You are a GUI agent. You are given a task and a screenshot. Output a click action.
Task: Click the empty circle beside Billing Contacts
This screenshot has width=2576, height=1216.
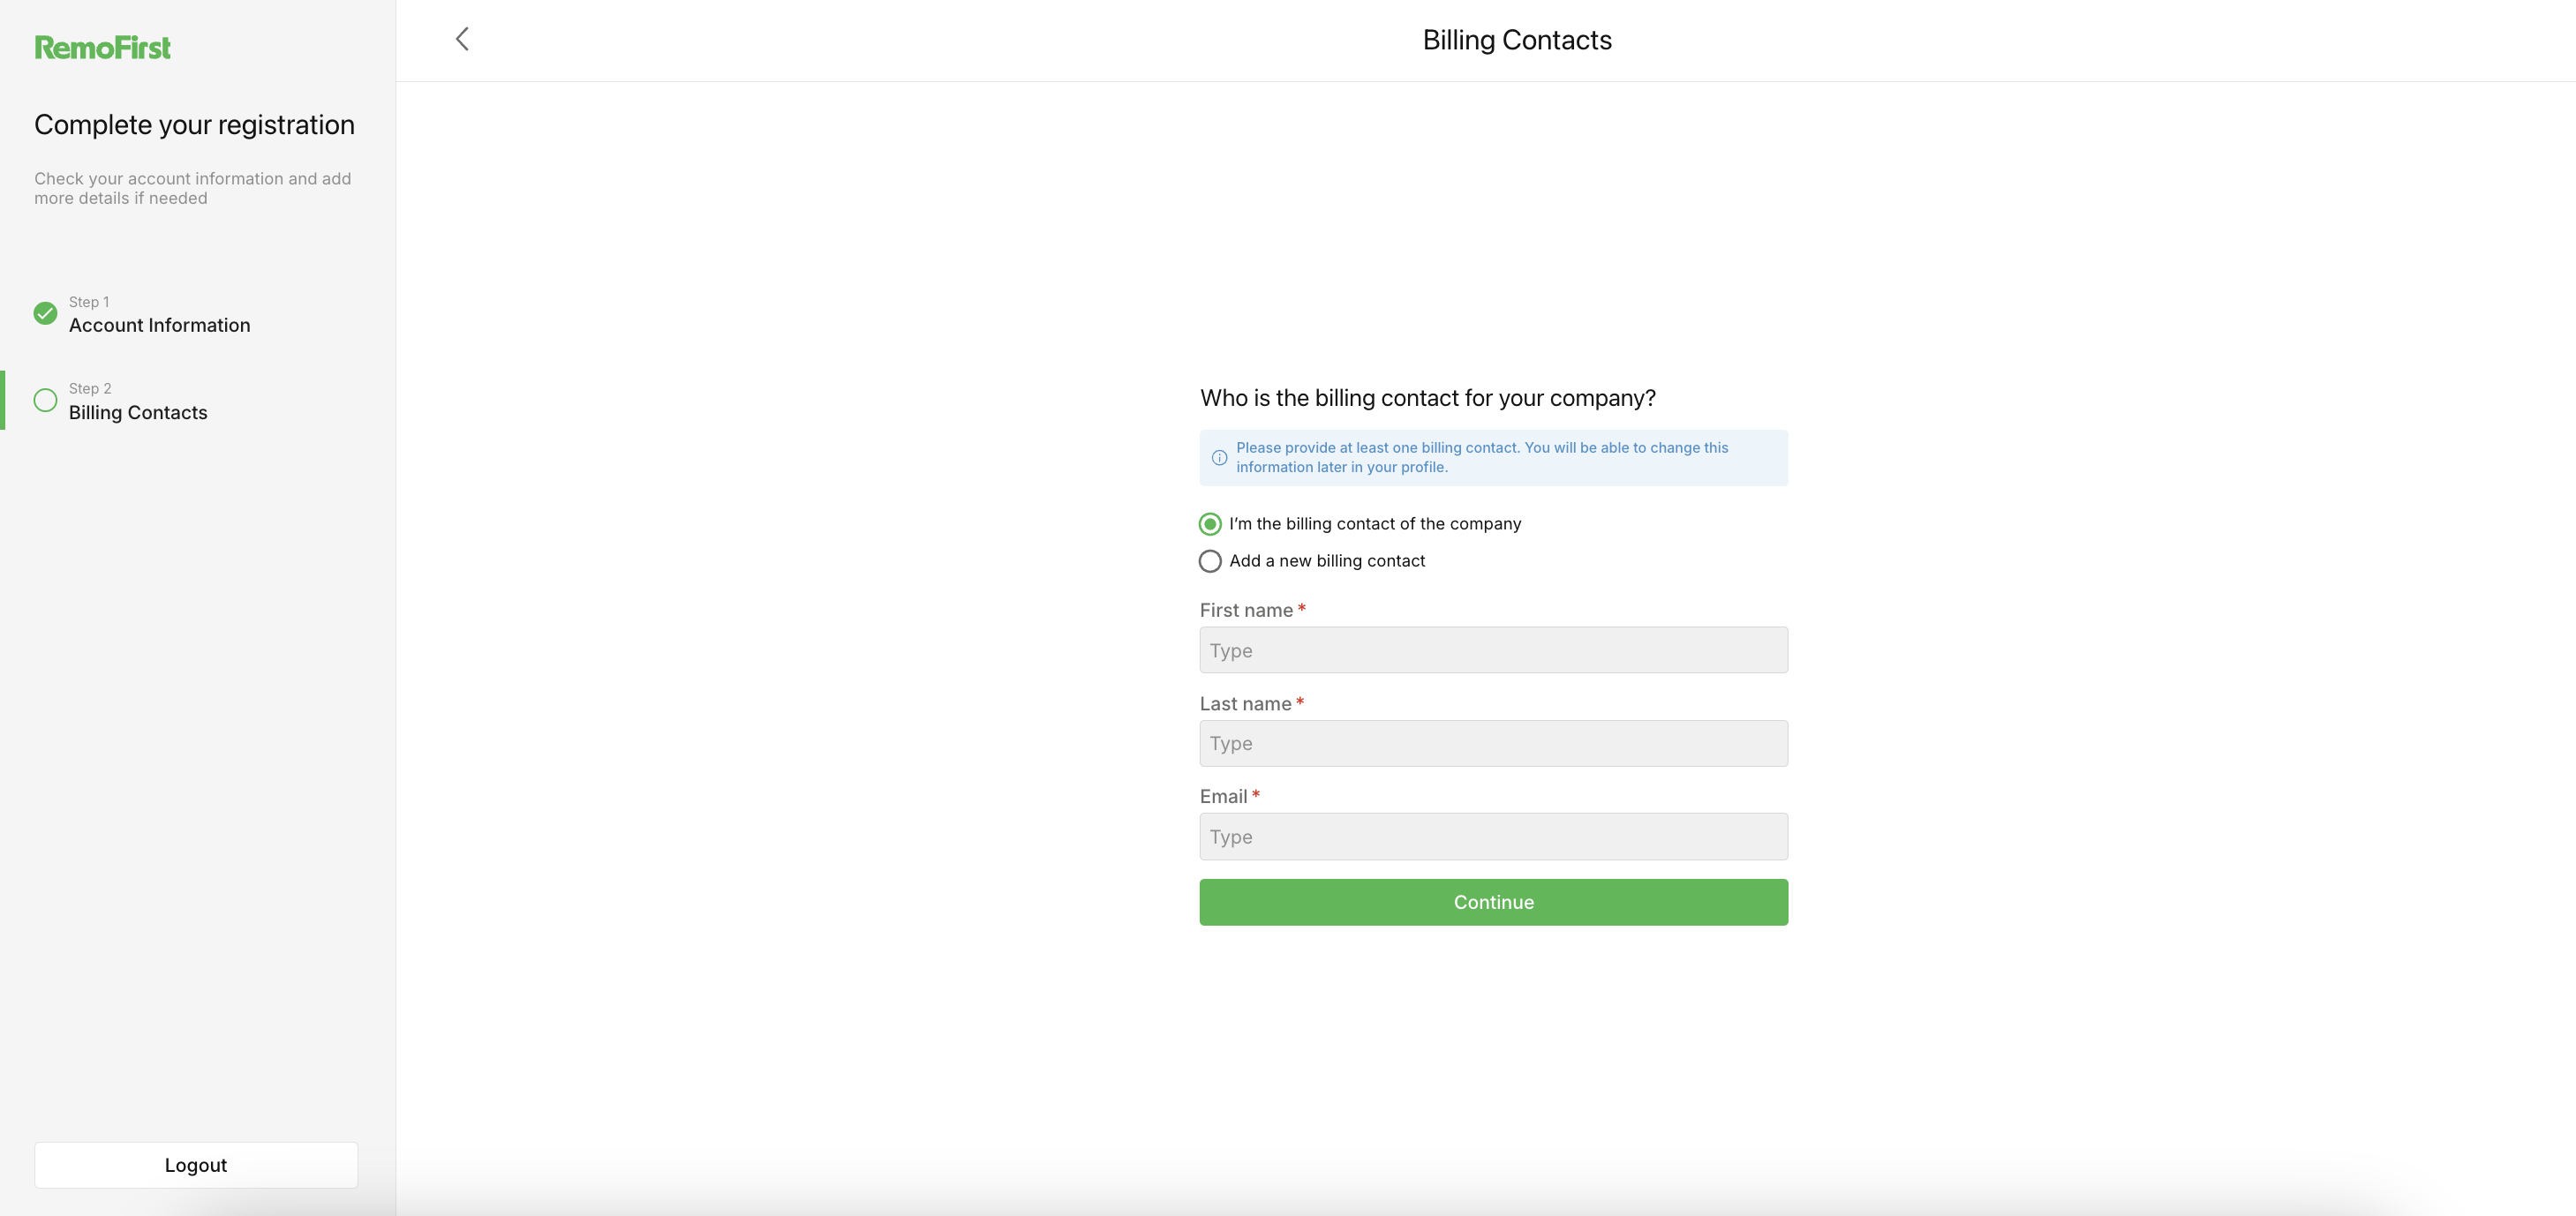(x=45, y=400)
